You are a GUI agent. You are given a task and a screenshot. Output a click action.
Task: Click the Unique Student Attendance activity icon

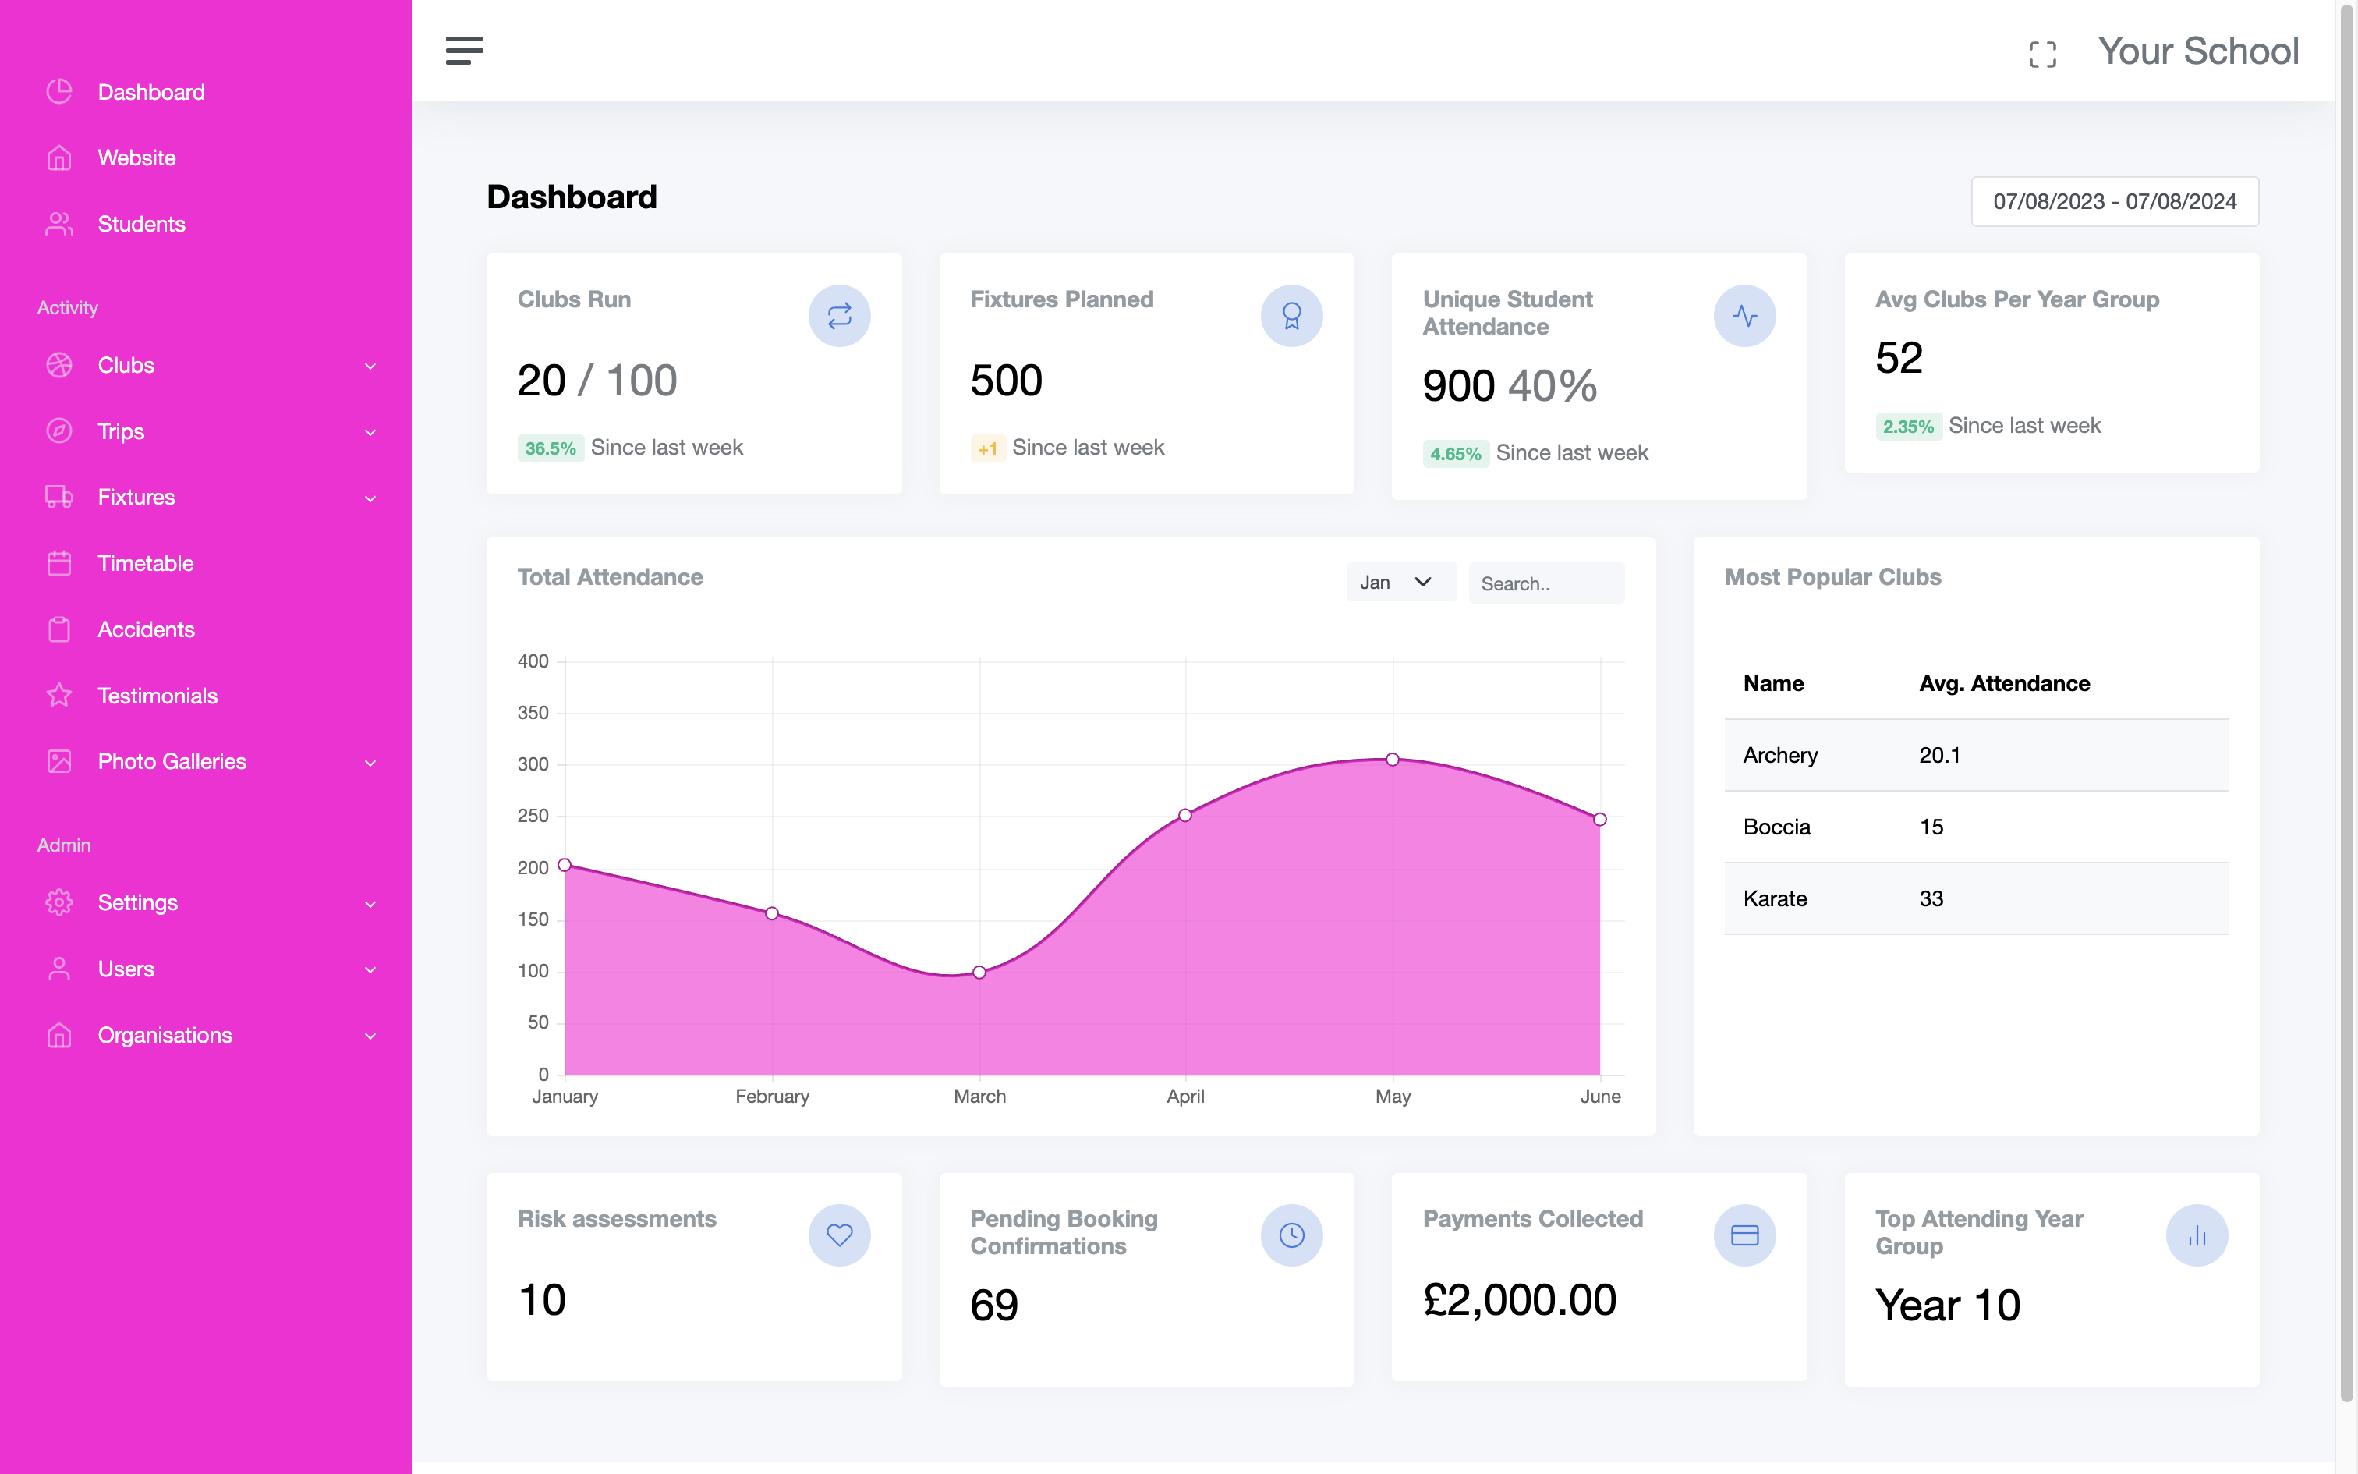tap(1745, 316)
